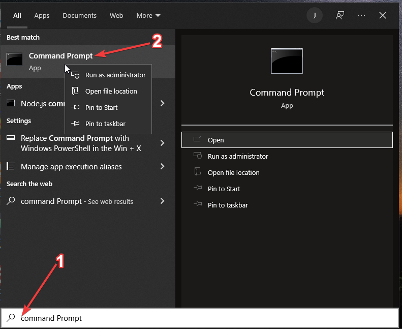Screen dimensions: 402x329
Task: Click the magnifier icon in the search box
Action: 11,318
